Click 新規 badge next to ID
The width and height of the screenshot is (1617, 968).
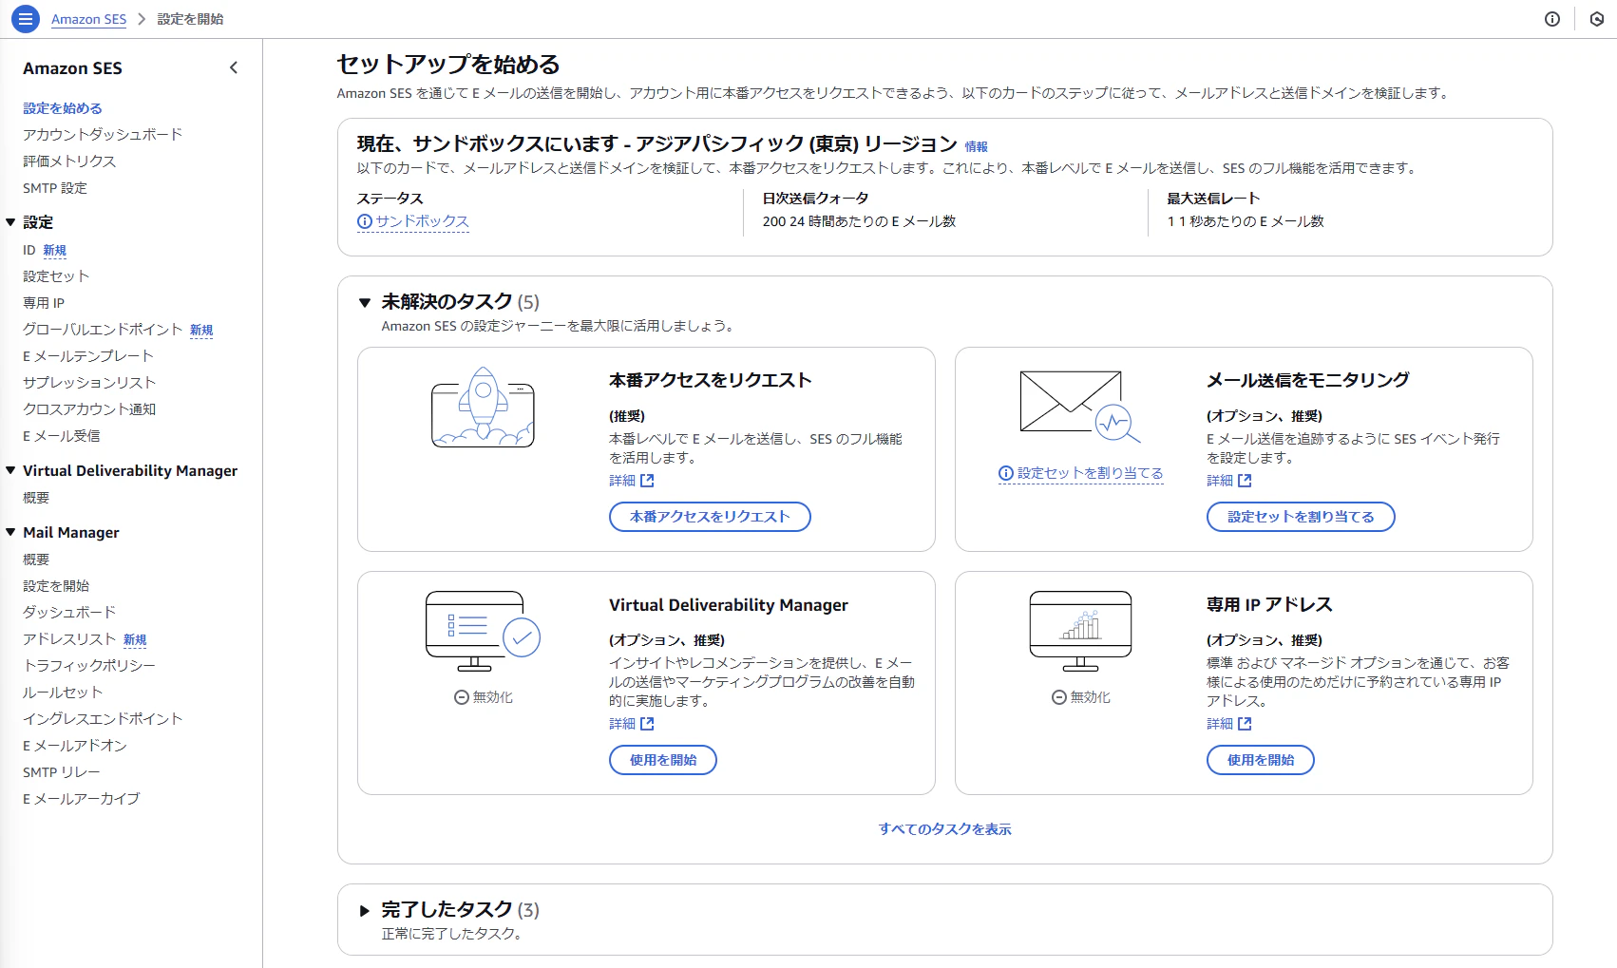tap(54, 251)
